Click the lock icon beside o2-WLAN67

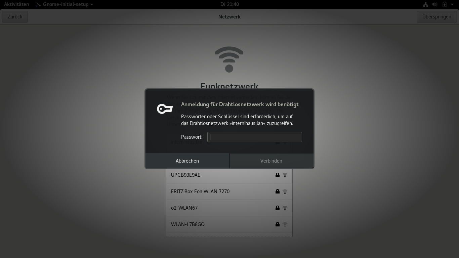click(x=278, y=208)
